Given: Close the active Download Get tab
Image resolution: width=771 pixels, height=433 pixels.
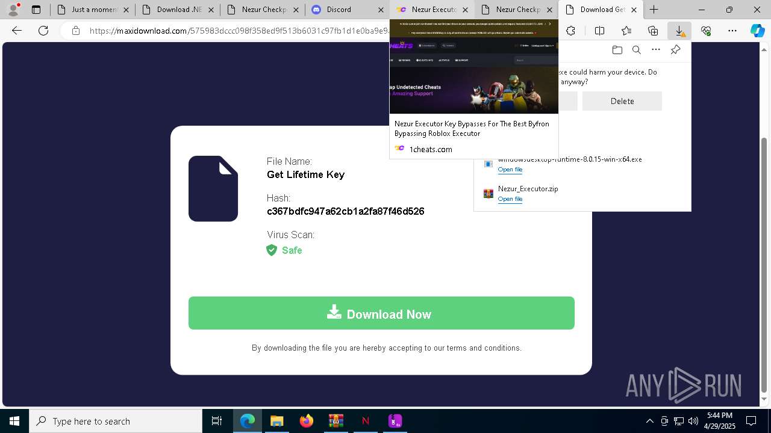Looking at the screenshot, I should coord(634,10).
